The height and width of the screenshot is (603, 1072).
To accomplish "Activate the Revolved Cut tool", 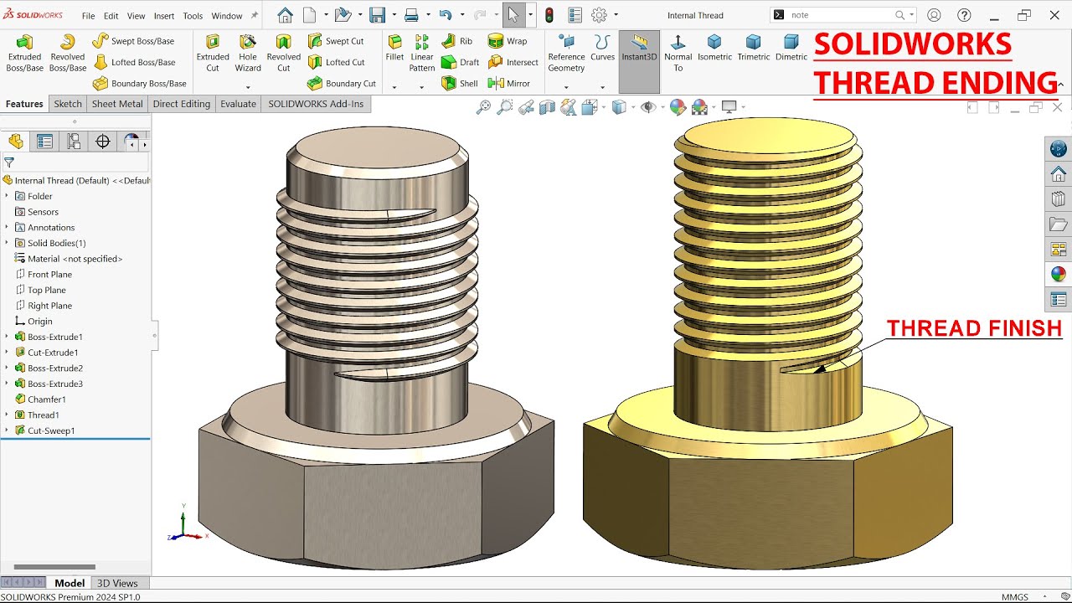I will 284,53.
